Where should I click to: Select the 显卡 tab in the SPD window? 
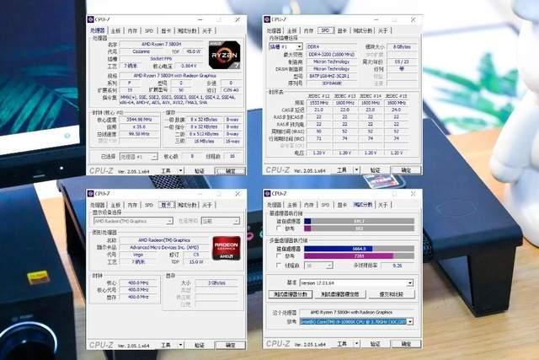click(342, 30)
